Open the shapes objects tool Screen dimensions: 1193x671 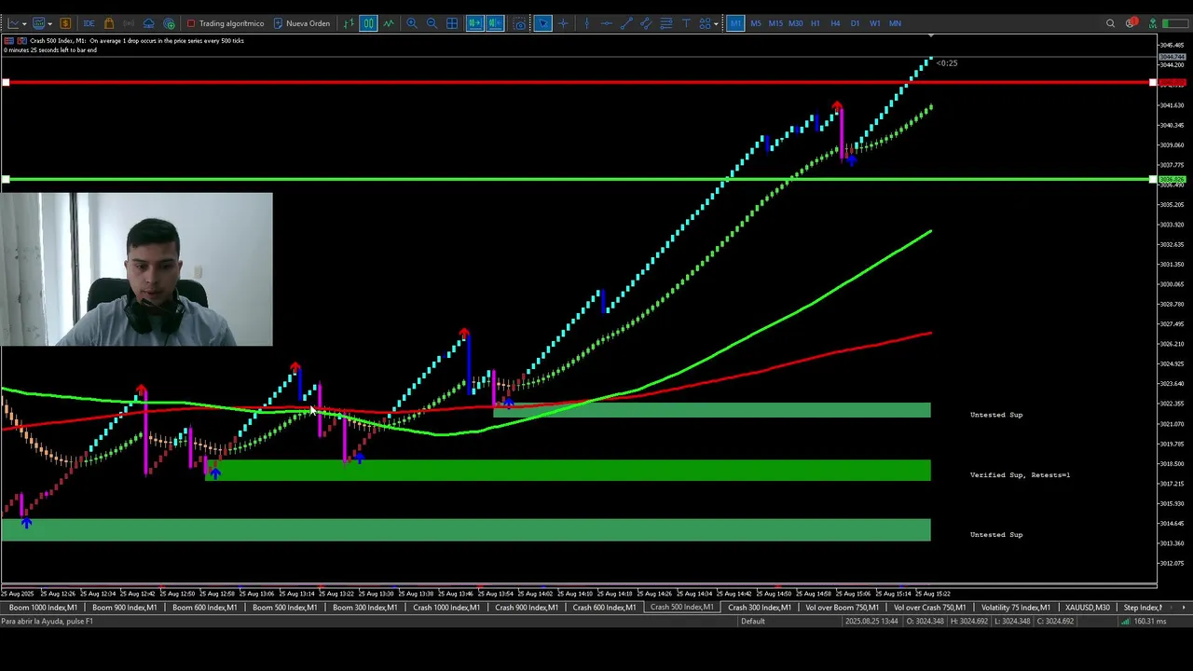(705, 23)
